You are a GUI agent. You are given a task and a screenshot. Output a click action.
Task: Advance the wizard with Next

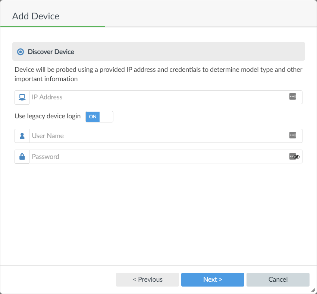tap(213, 279)
